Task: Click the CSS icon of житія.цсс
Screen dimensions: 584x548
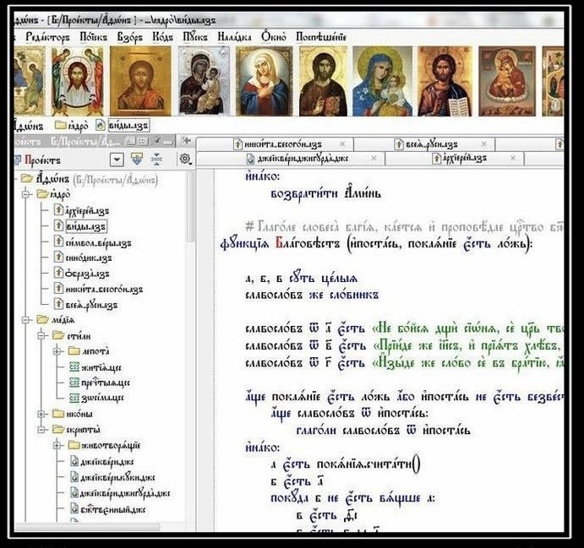Action: pyautogui.click(x=74, y=367)
